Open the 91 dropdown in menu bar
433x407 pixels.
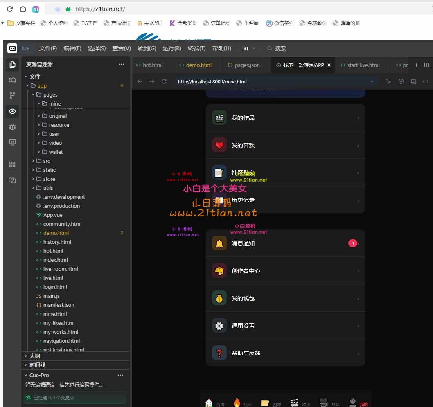tap(249, 48)
